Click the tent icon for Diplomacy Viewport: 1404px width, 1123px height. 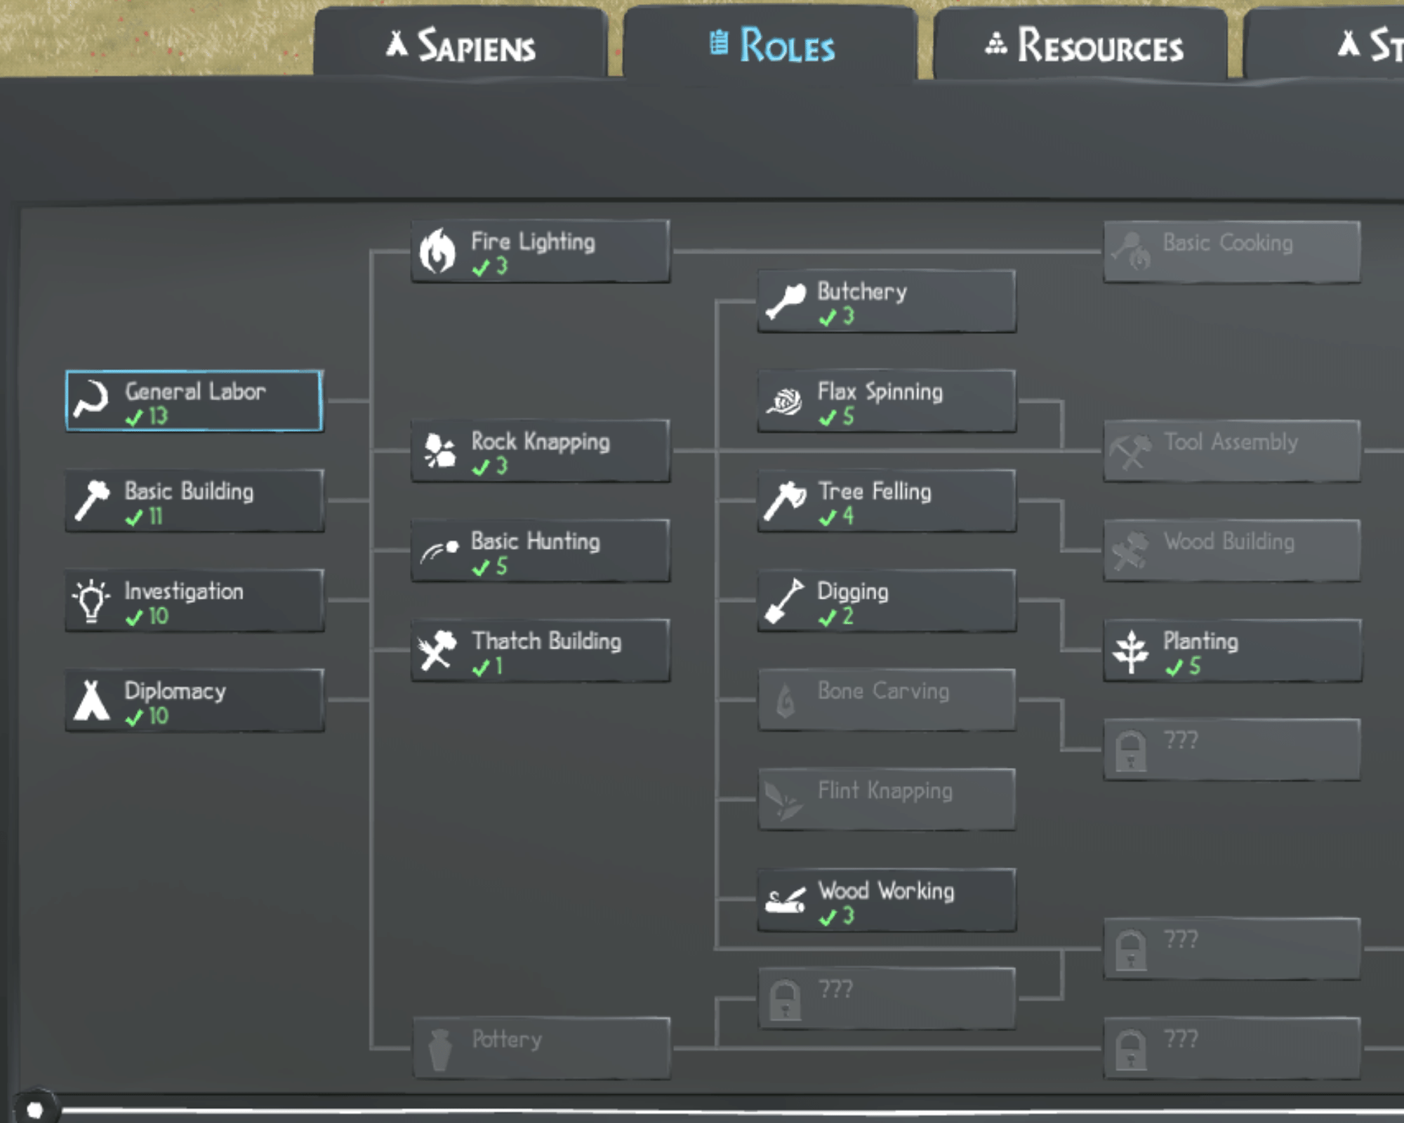tap(91, 700)
